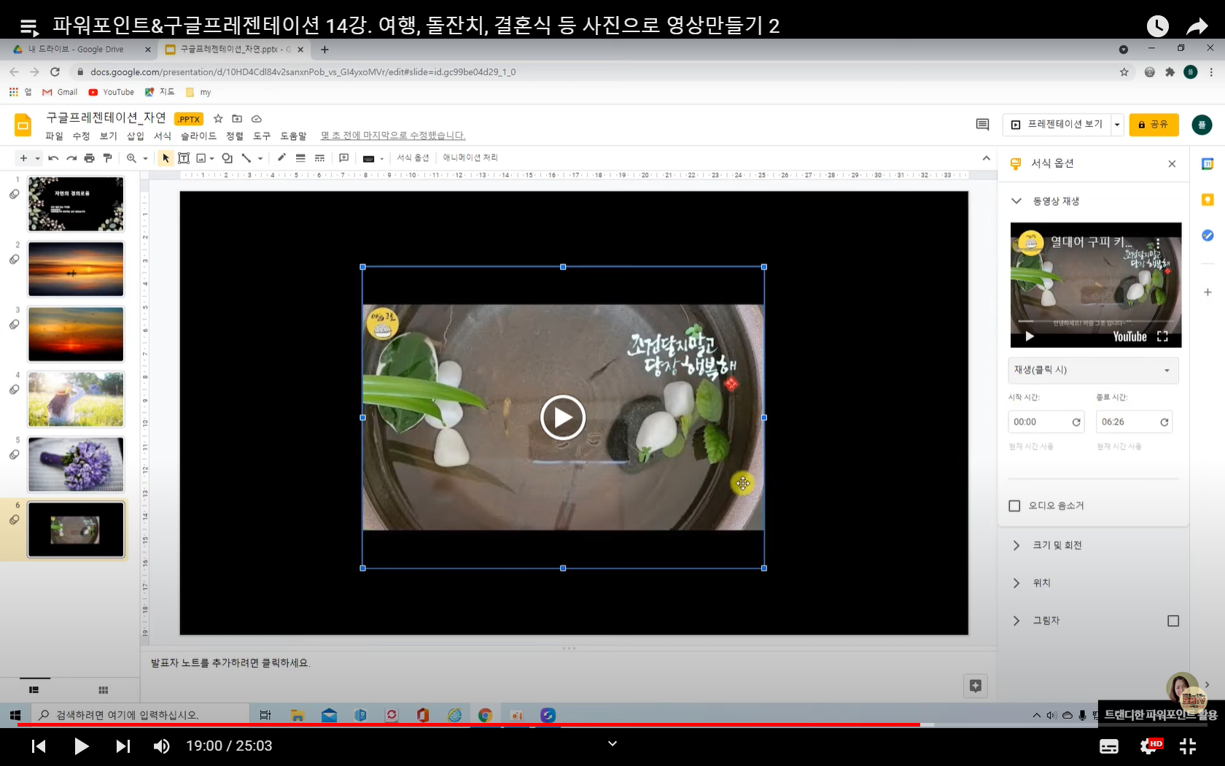Screen dimensions: 1225x766
Task: Click the new slide plus button
Action: click(x=23, y=158)
